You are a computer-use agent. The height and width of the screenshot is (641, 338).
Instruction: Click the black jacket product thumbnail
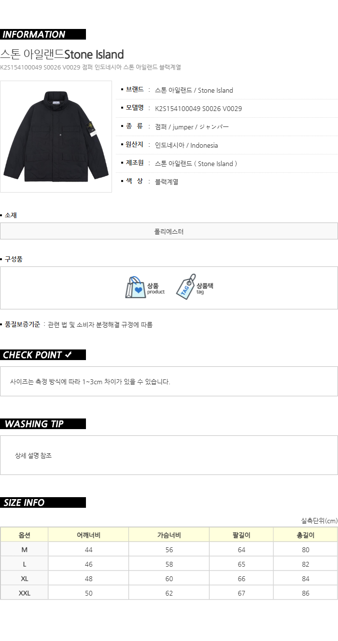(x=56, y=137)
